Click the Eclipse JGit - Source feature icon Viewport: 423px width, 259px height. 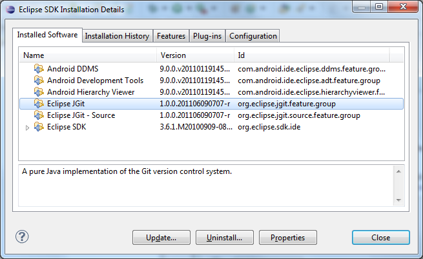click(39, 115)
